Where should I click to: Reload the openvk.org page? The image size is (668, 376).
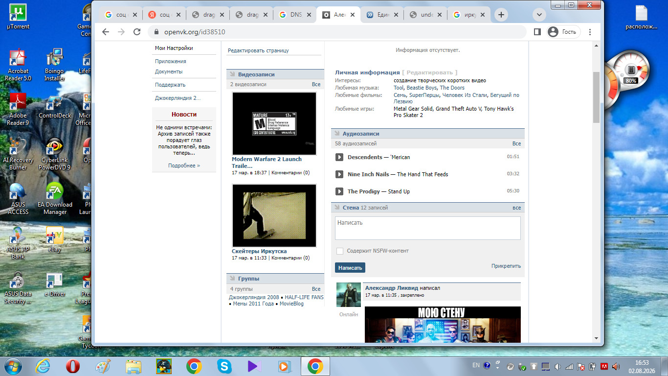pos(137,32)
